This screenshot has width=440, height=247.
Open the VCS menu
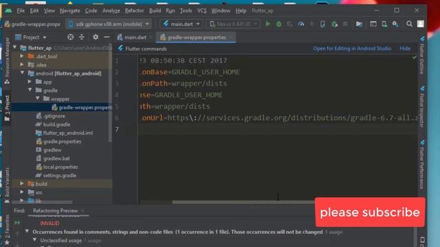(x=201, y=11)
